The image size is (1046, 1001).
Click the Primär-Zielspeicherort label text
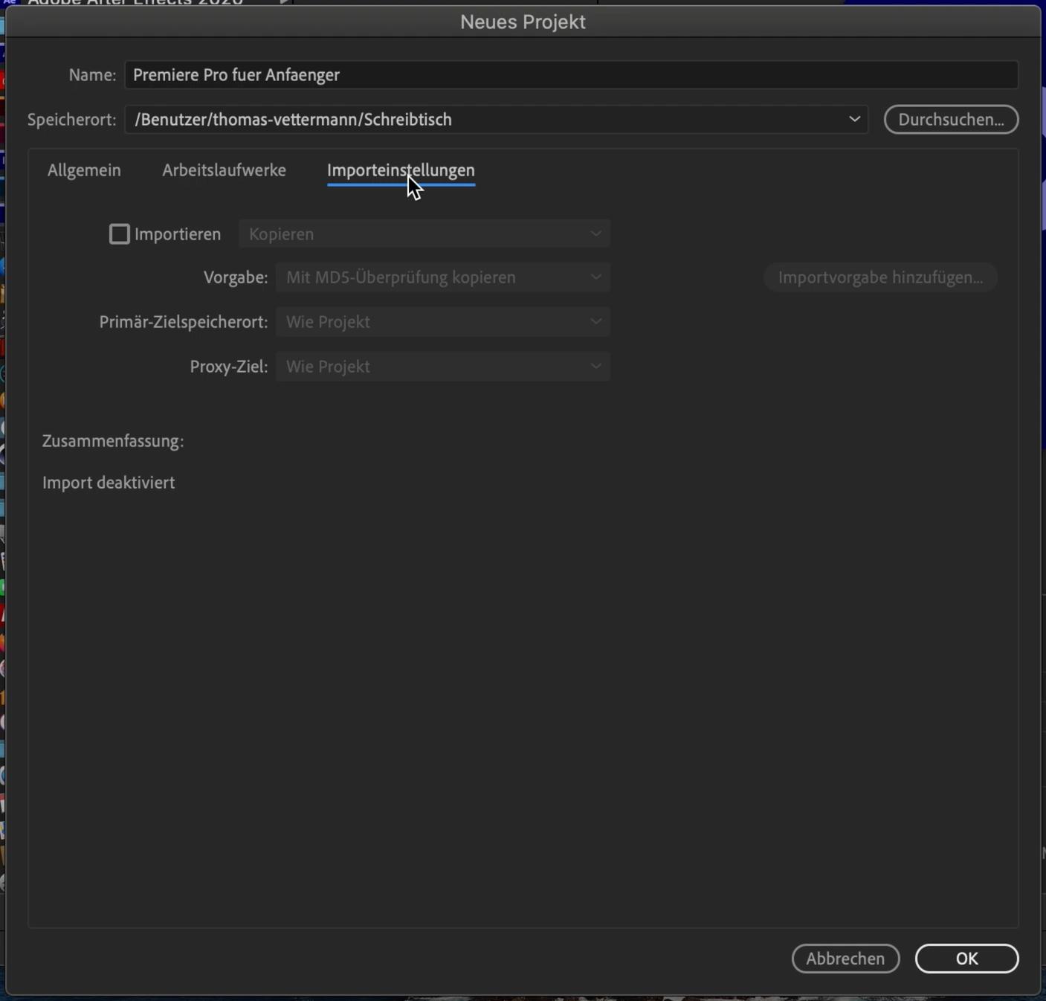(x=183, y=322)
